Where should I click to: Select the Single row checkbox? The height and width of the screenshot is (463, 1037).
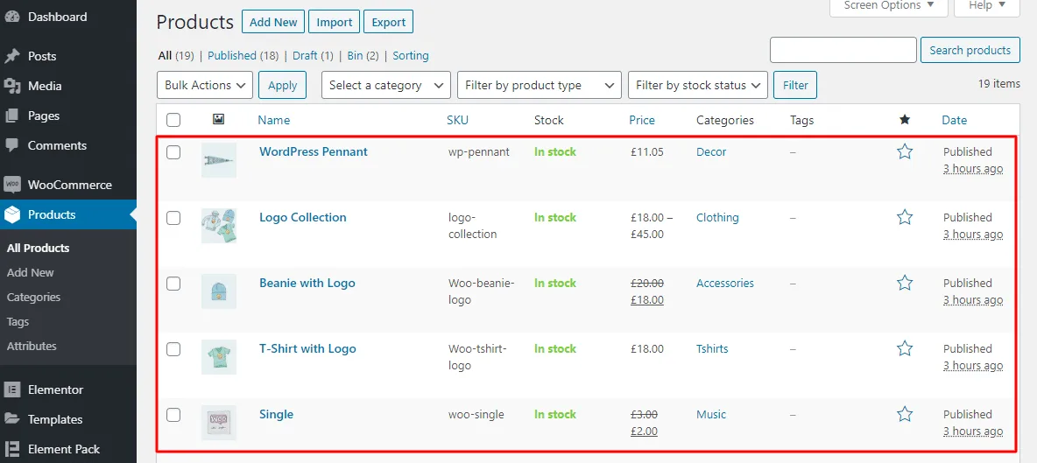point(173,415)
